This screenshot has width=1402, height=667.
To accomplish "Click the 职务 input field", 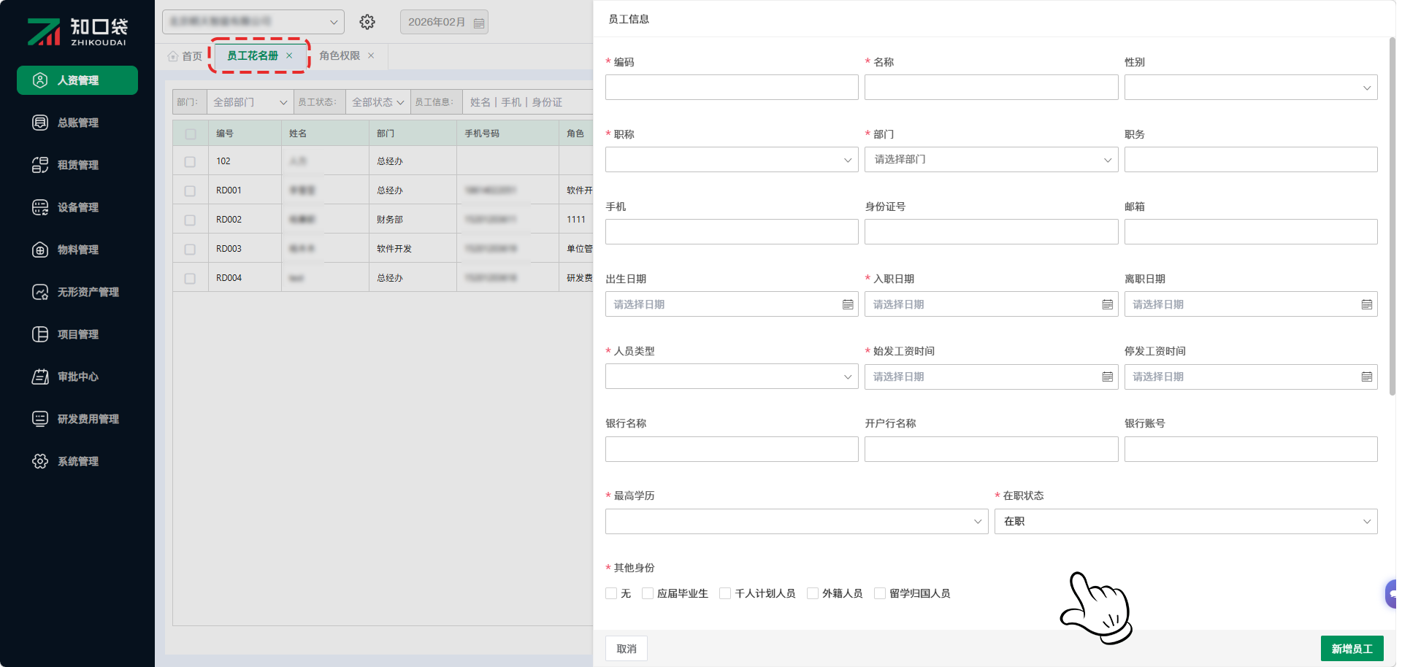I will (x=1251, y=160).
